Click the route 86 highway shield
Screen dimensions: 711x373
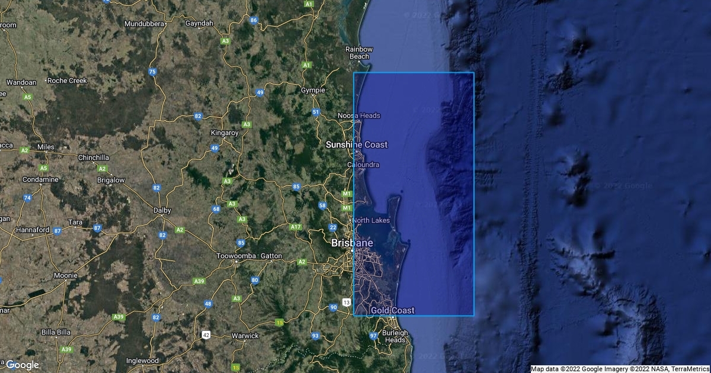(x=254, y=20)
